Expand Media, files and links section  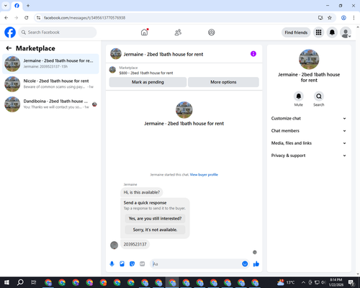309,143
